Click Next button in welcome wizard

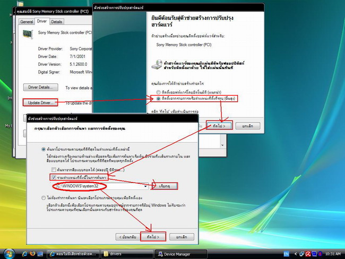pyautogui.click(x=219, y=126)
